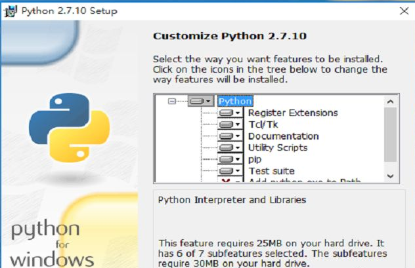Collapse the Python tree node

173,102
